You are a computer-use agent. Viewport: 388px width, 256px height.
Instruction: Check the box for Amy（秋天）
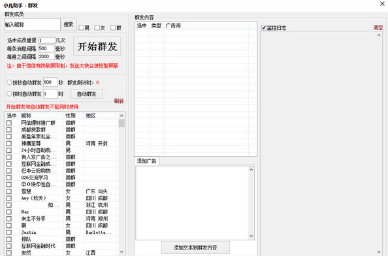tap(9, 198)
